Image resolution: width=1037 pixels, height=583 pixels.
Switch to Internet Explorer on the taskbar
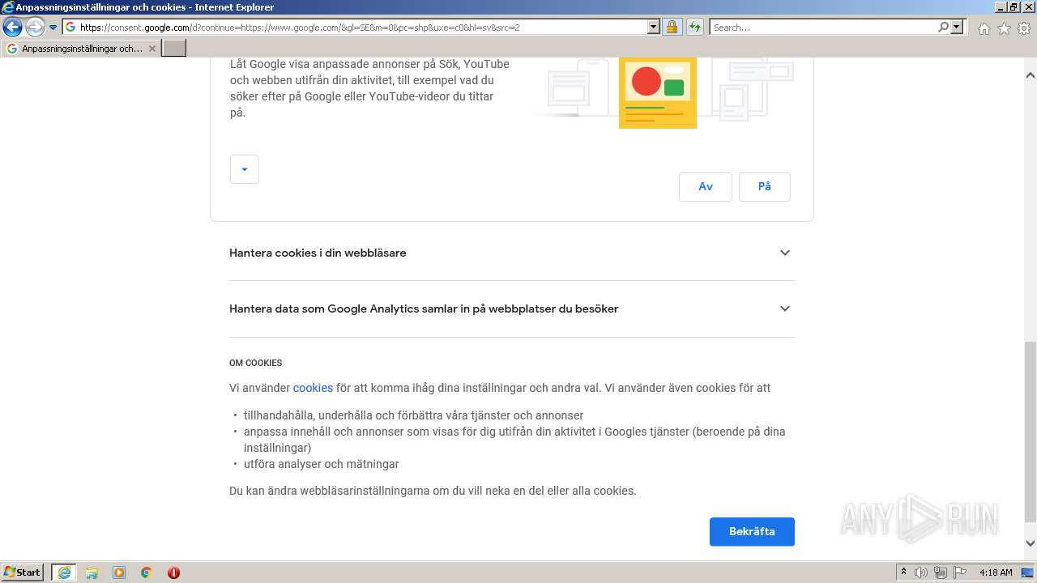pos(64,572)
